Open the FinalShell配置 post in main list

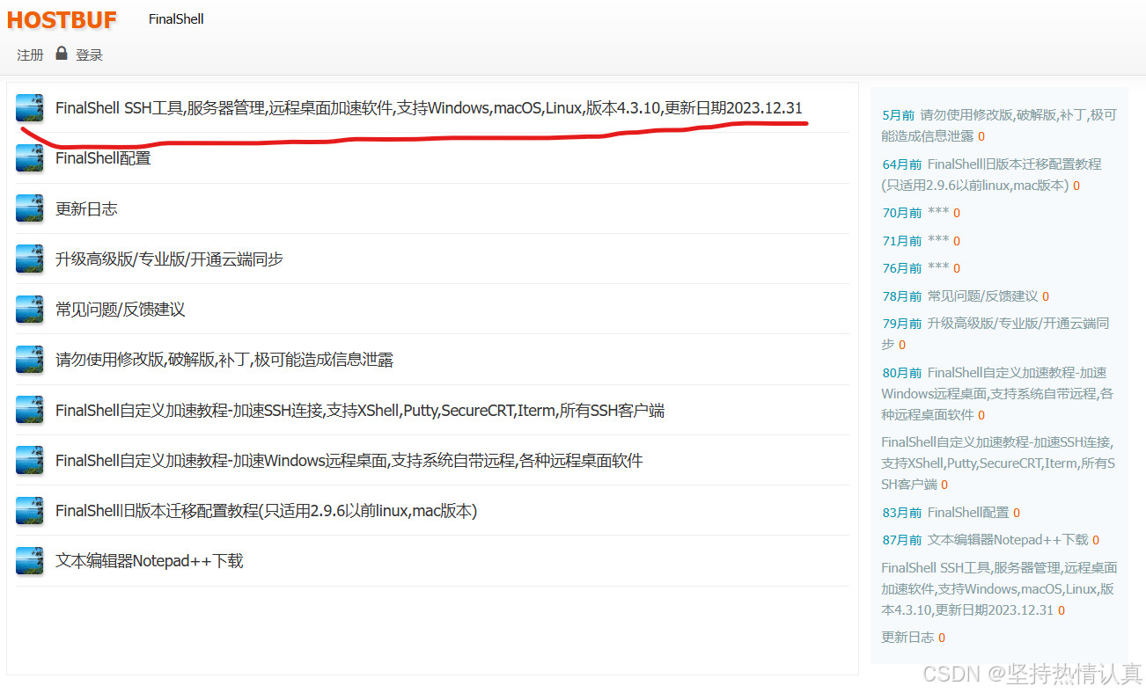[103, 158]
